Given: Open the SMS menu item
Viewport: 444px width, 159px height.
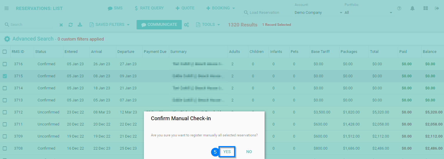Looking at the screenshot, I should coord(115,8).
